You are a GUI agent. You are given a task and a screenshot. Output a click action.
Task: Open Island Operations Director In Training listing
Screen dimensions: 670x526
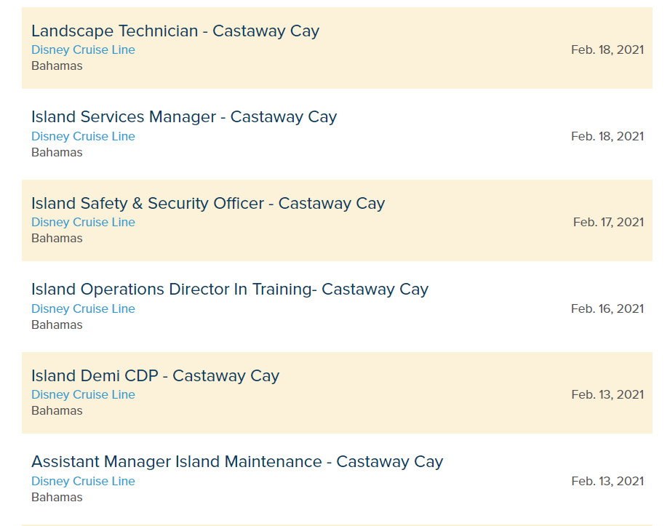(229, 290)
